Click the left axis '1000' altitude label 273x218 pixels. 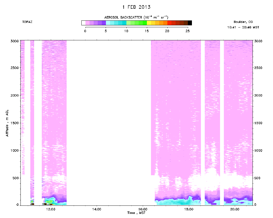pos(15,150)
